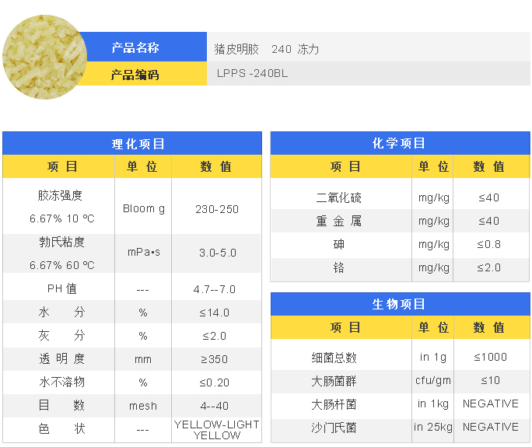
Task: Click the 生物项目 table title bar
Action: pos(400,305)
